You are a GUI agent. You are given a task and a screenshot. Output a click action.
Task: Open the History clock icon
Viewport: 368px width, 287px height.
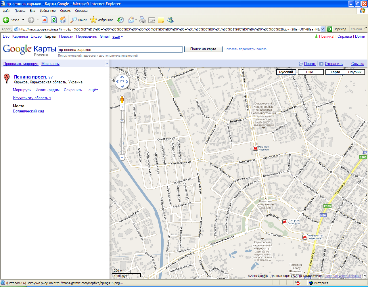pos(120,20)
